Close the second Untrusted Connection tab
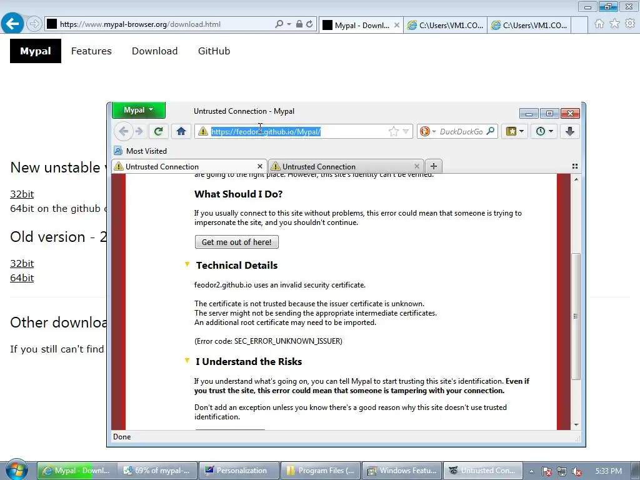 click(x=416, y=166)
